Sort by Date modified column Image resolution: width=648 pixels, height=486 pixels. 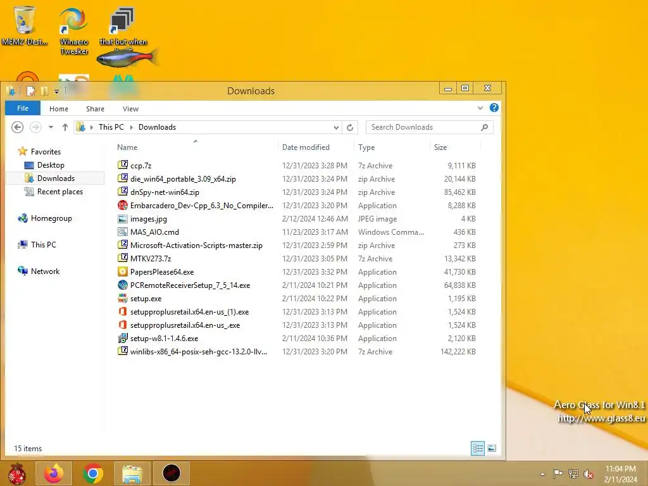click(x=316, y=147)
